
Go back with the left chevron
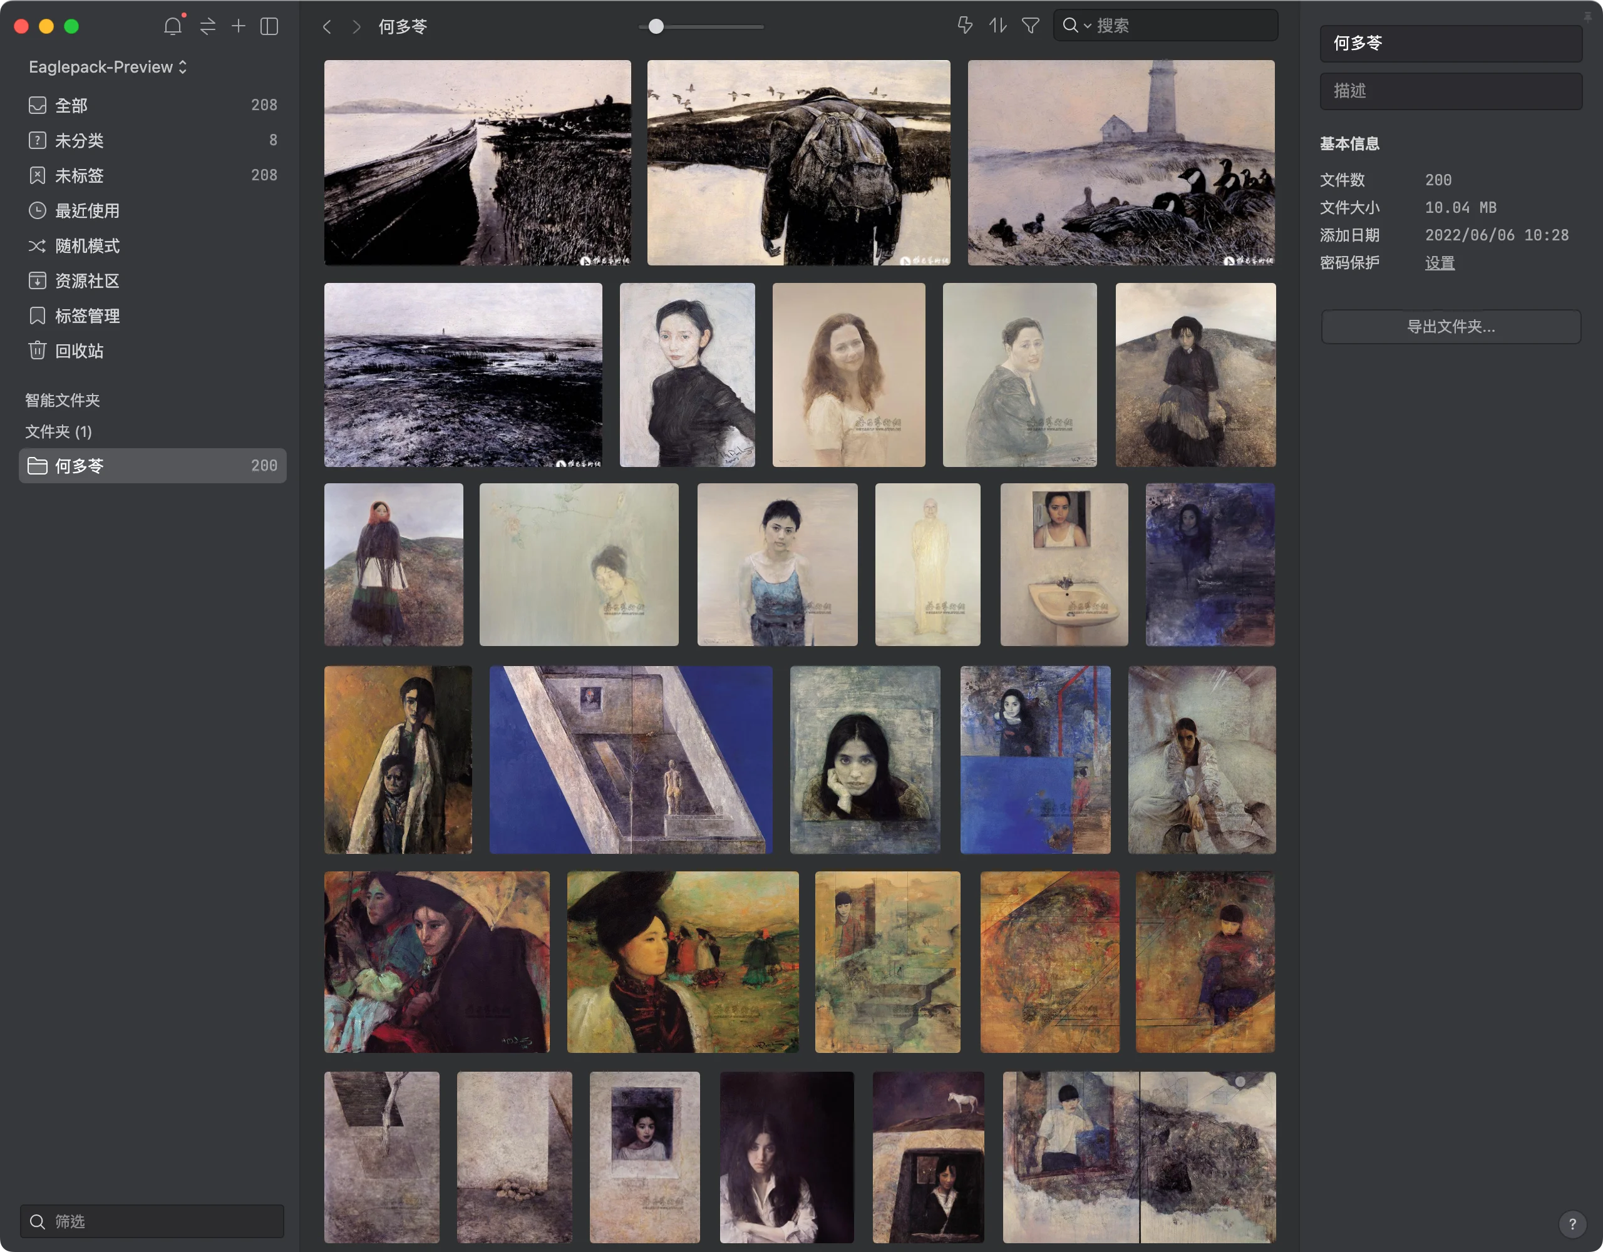click(327, 27)
